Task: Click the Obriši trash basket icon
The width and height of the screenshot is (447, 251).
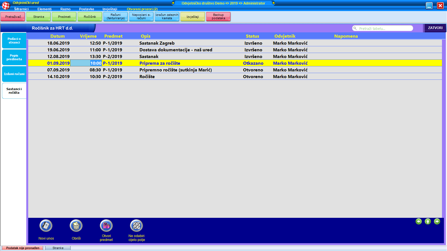Action: tap(76, 226)
